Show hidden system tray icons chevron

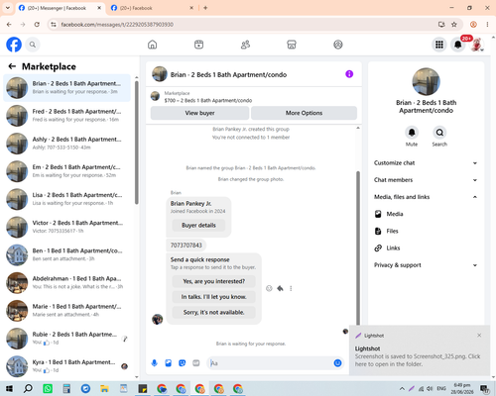402,388
